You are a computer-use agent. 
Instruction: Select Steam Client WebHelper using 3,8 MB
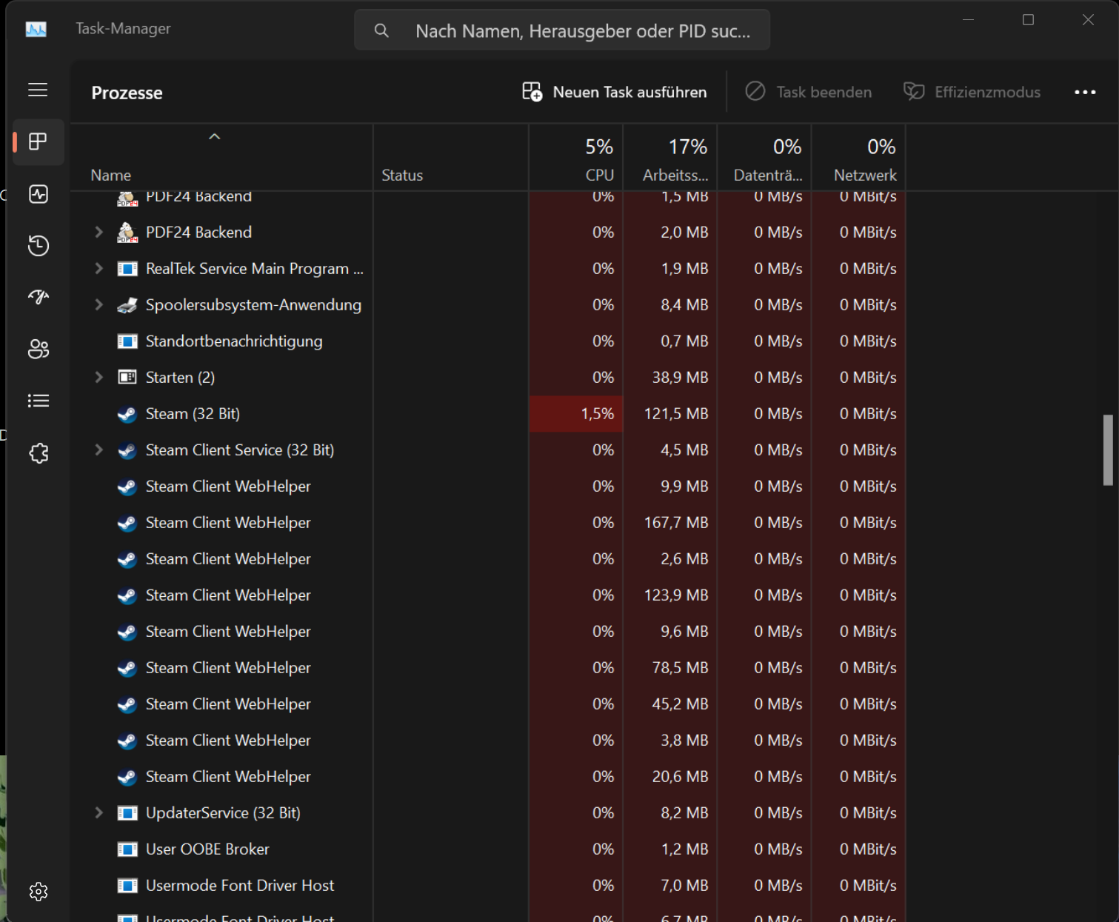click(x=228, y=741)
